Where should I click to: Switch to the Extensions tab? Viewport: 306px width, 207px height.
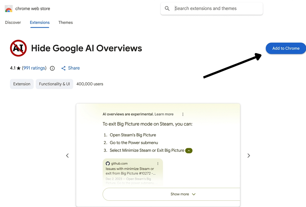click(40, 22)
